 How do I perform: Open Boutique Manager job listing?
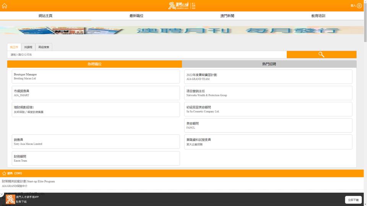pyautogui.click(x=96, y=76)
